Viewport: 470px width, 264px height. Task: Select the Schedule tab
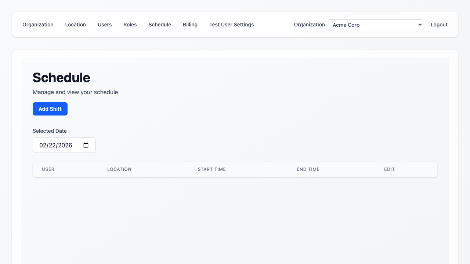160,25
